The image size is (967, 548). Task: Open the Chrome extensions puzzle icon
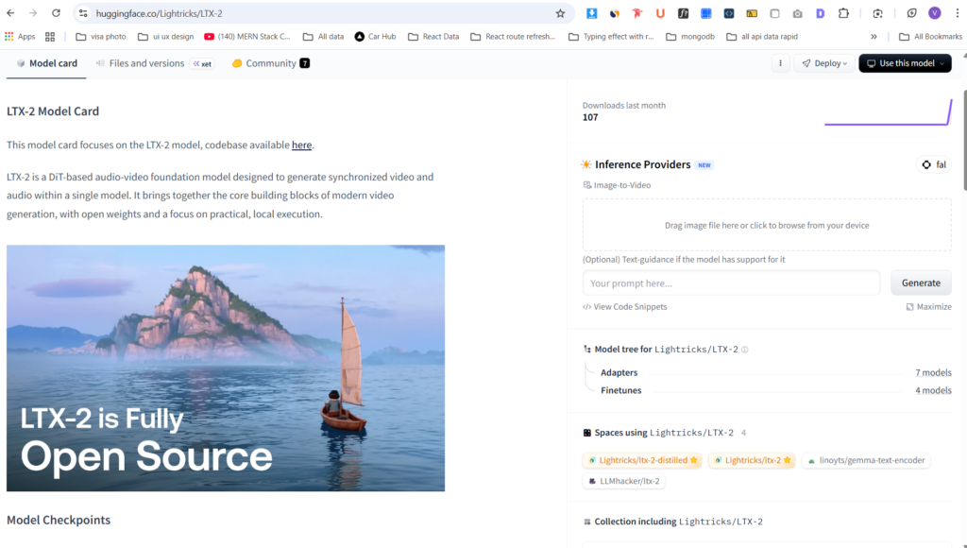click(843, 13)
